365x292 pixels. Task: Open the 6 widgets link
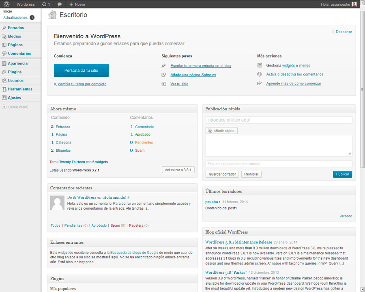[100, 162]
